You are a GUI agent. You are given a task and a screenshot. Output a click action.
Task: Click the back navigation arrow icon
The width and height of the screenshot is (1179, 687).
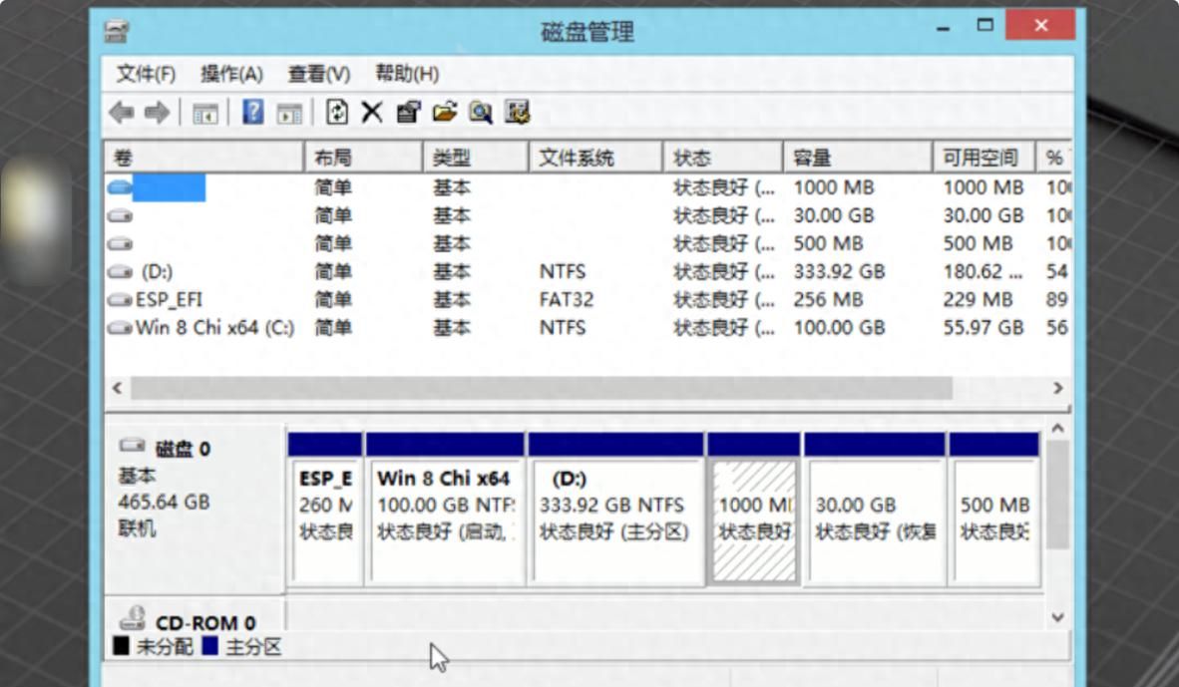[x=121, y=112]
